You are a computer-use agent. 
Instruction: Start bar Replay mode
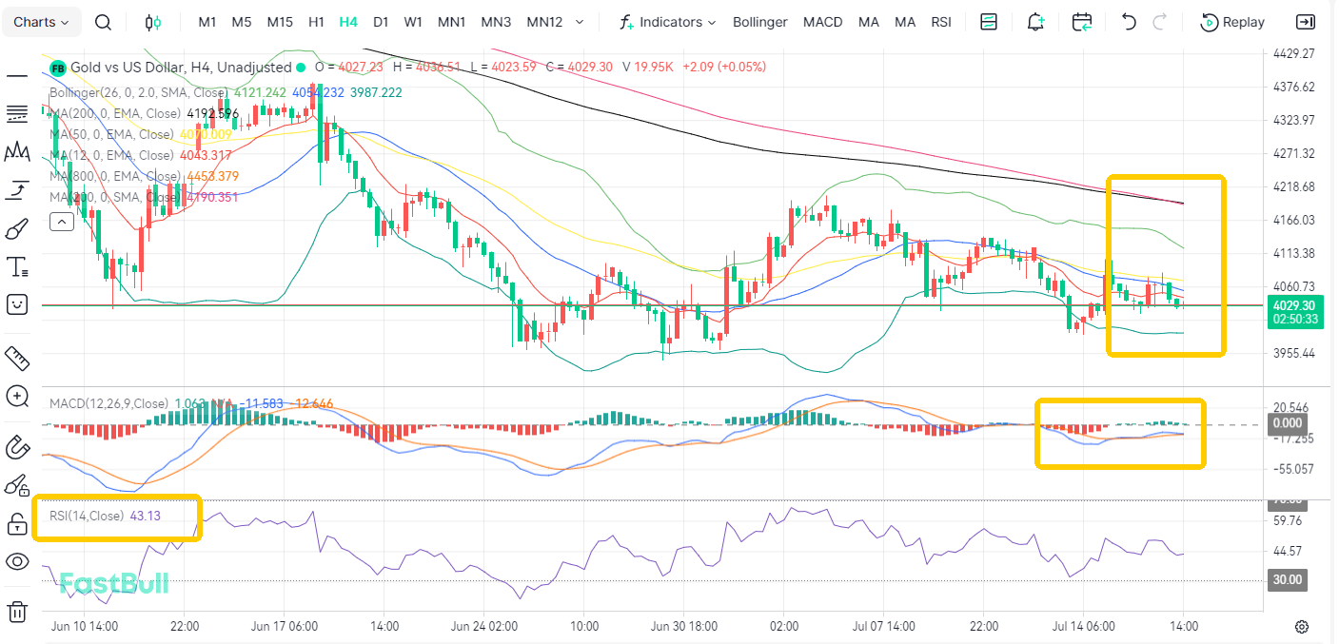point(1232,22)
